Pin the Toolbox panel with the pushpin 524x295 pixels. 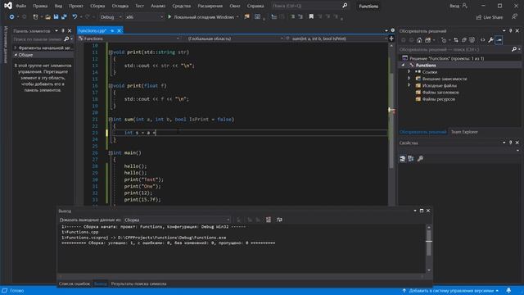(x=63, y=31)
